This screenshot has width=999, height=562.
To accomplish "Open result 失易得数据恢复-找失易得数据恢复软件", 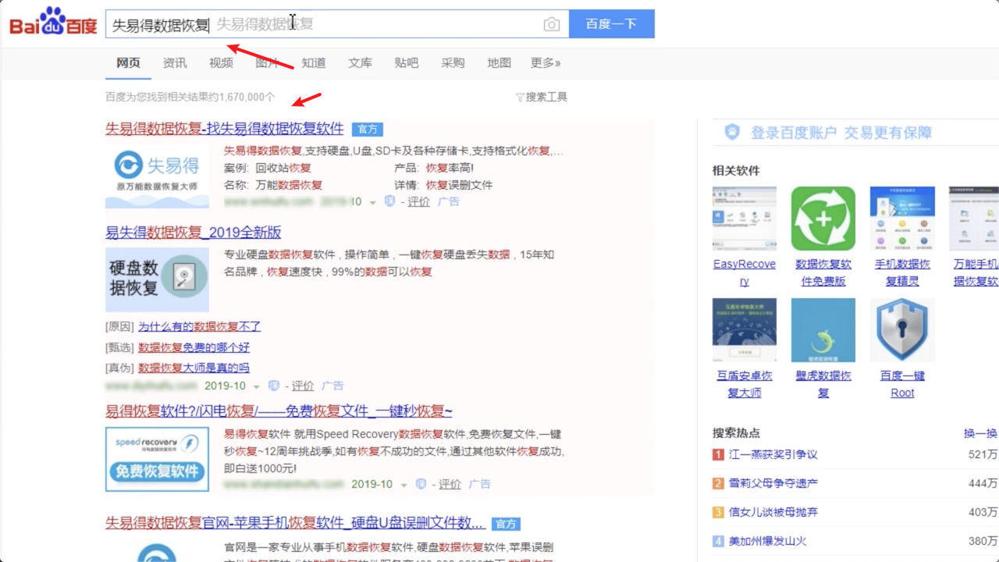I will (x=225, y=129).
